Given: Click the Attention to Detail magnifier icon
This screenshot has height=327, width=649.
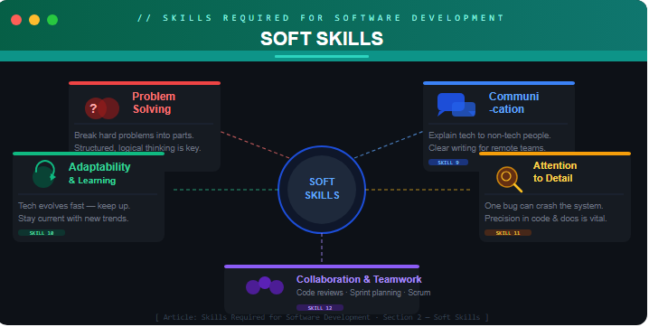Looking at the screenshot, I should [x=509, y=179].
